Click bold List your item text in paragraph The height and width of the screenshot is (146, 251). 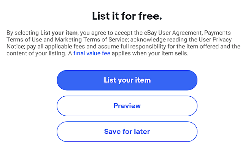(59, 33)
